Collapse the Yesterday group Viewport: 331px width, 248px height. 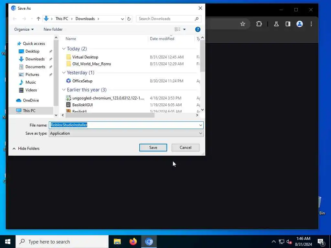tap(64, 73)
